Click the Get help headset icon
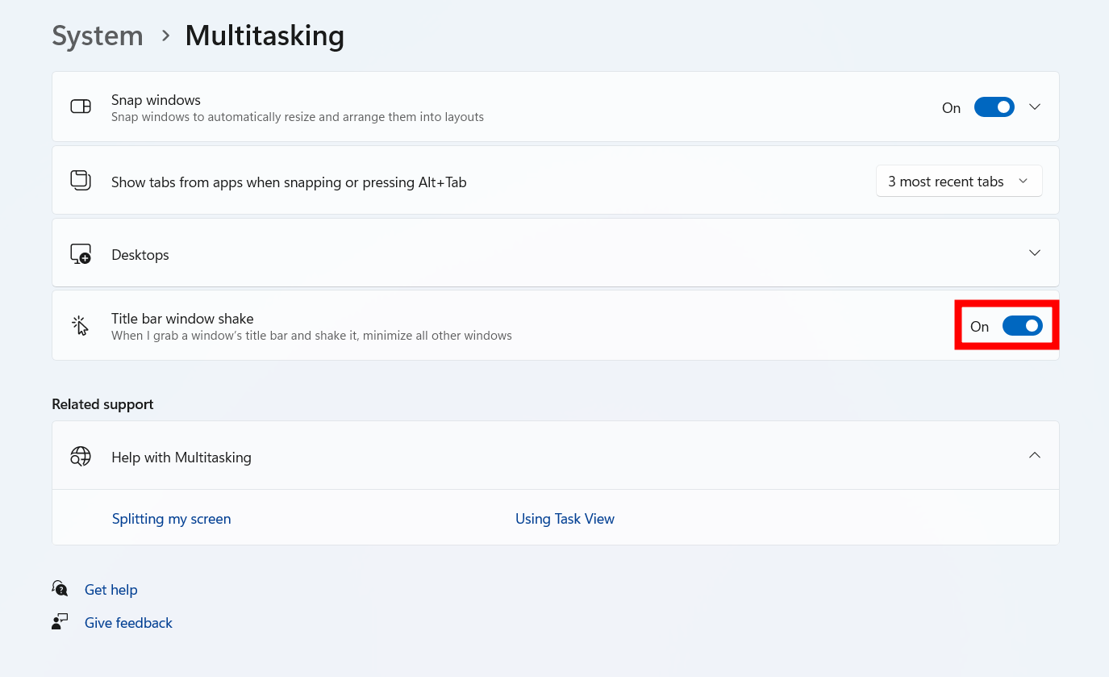Screen dimensions: 1109x677 (60, 588)
